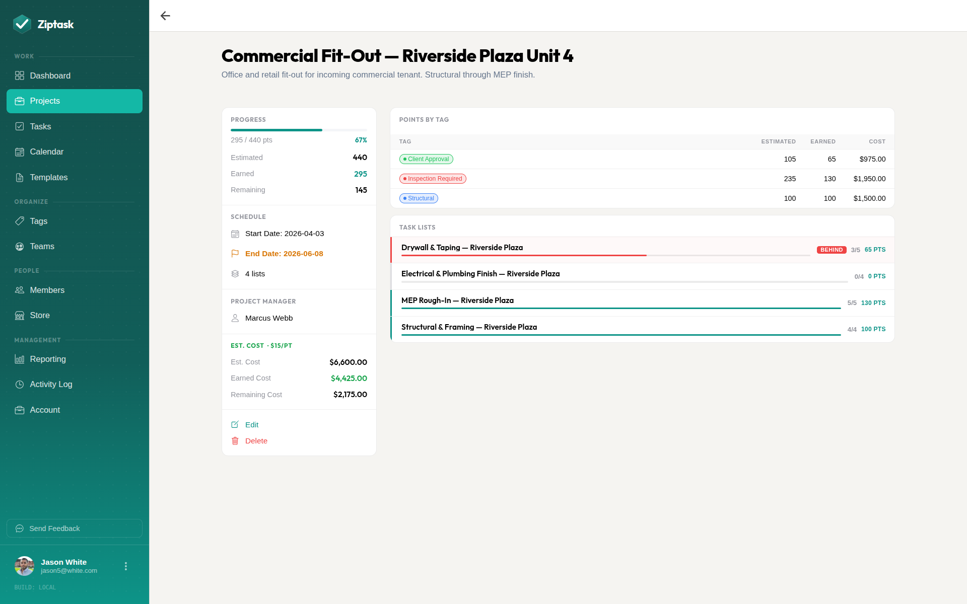This screenshot has width=967, height=604.
Task: Navigate to Templates
Action: [75, 177]
